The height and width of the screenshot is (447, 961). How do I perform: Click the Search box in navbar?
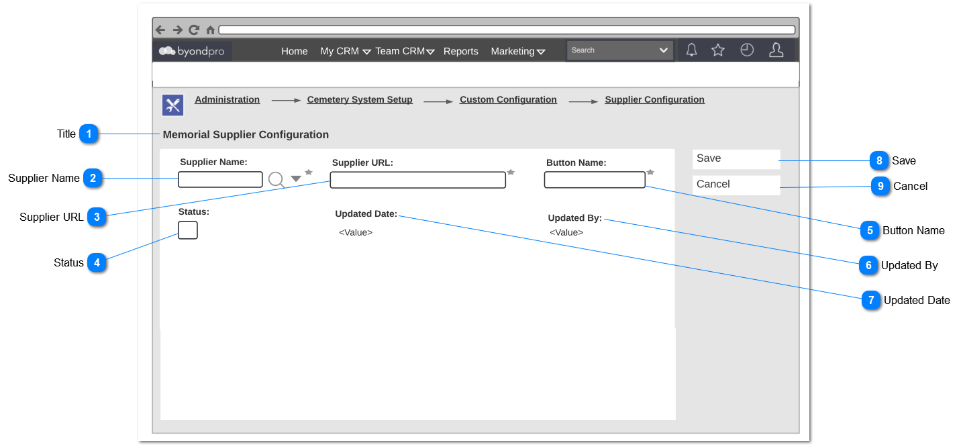coord(620,50)
